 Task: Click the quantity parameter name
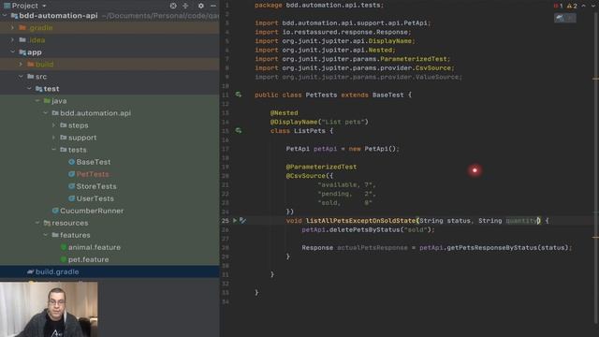[521, 221]
